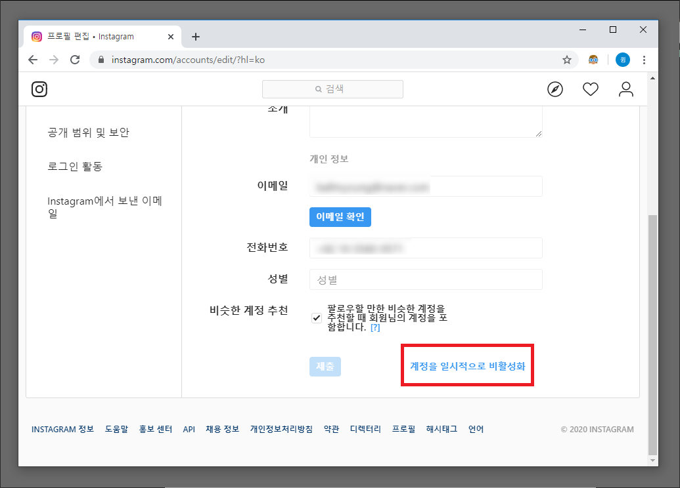Open 로그인 활동 menu item
This screenshot has width=680, height=488.
75,167
